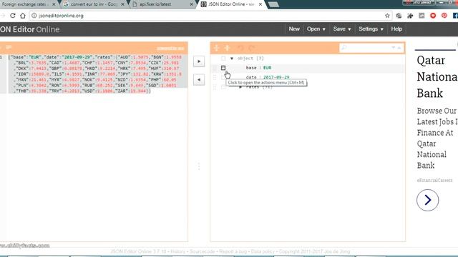458x257 pixels.
Task: Click the puzzle piece extension icon
Action: tap(410, 16)
